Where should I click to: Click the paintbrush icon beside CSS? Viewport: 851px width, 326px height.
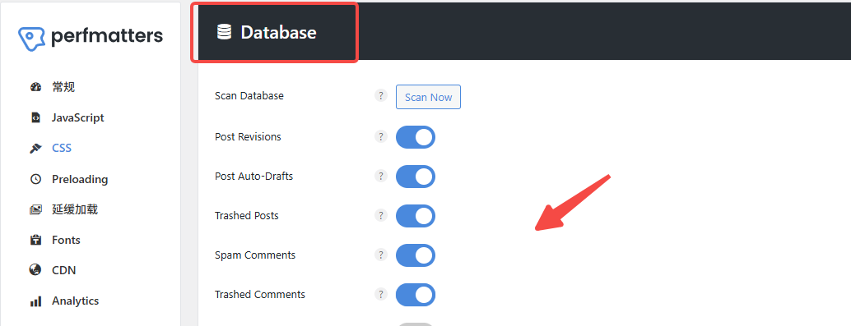coord(36,149)
